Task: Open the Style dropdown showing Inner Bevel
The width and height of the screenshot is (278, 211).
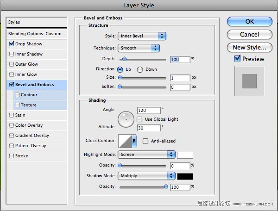Action: tap(142, 36)
